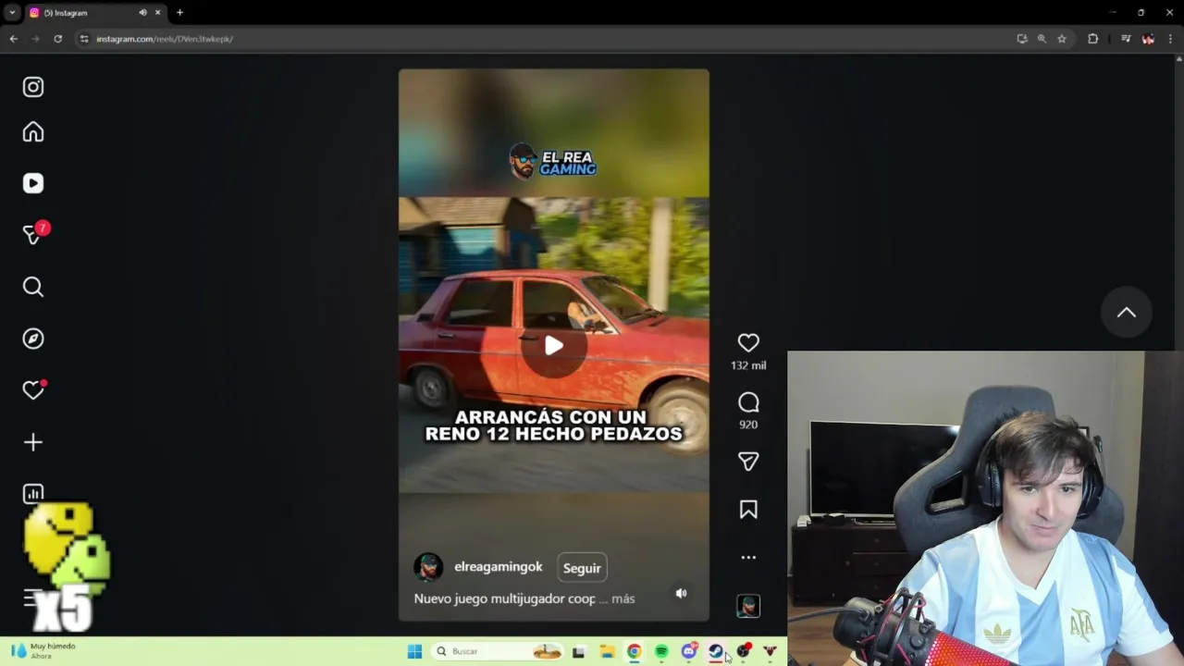Open the weather widget "Muy húmedo"
Screen dimensions: 1184x666
point(43,650)
